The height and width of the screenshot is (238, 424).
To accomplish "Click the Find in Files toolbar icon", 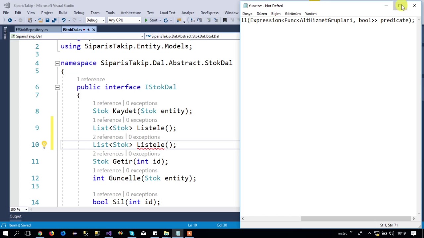I will 179,20.
